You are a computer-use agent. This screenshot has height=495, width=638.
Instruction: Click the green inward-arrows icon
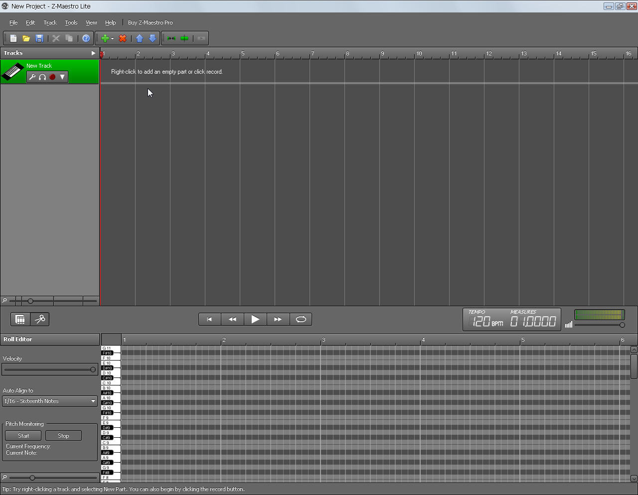click(x=171, y=38)
